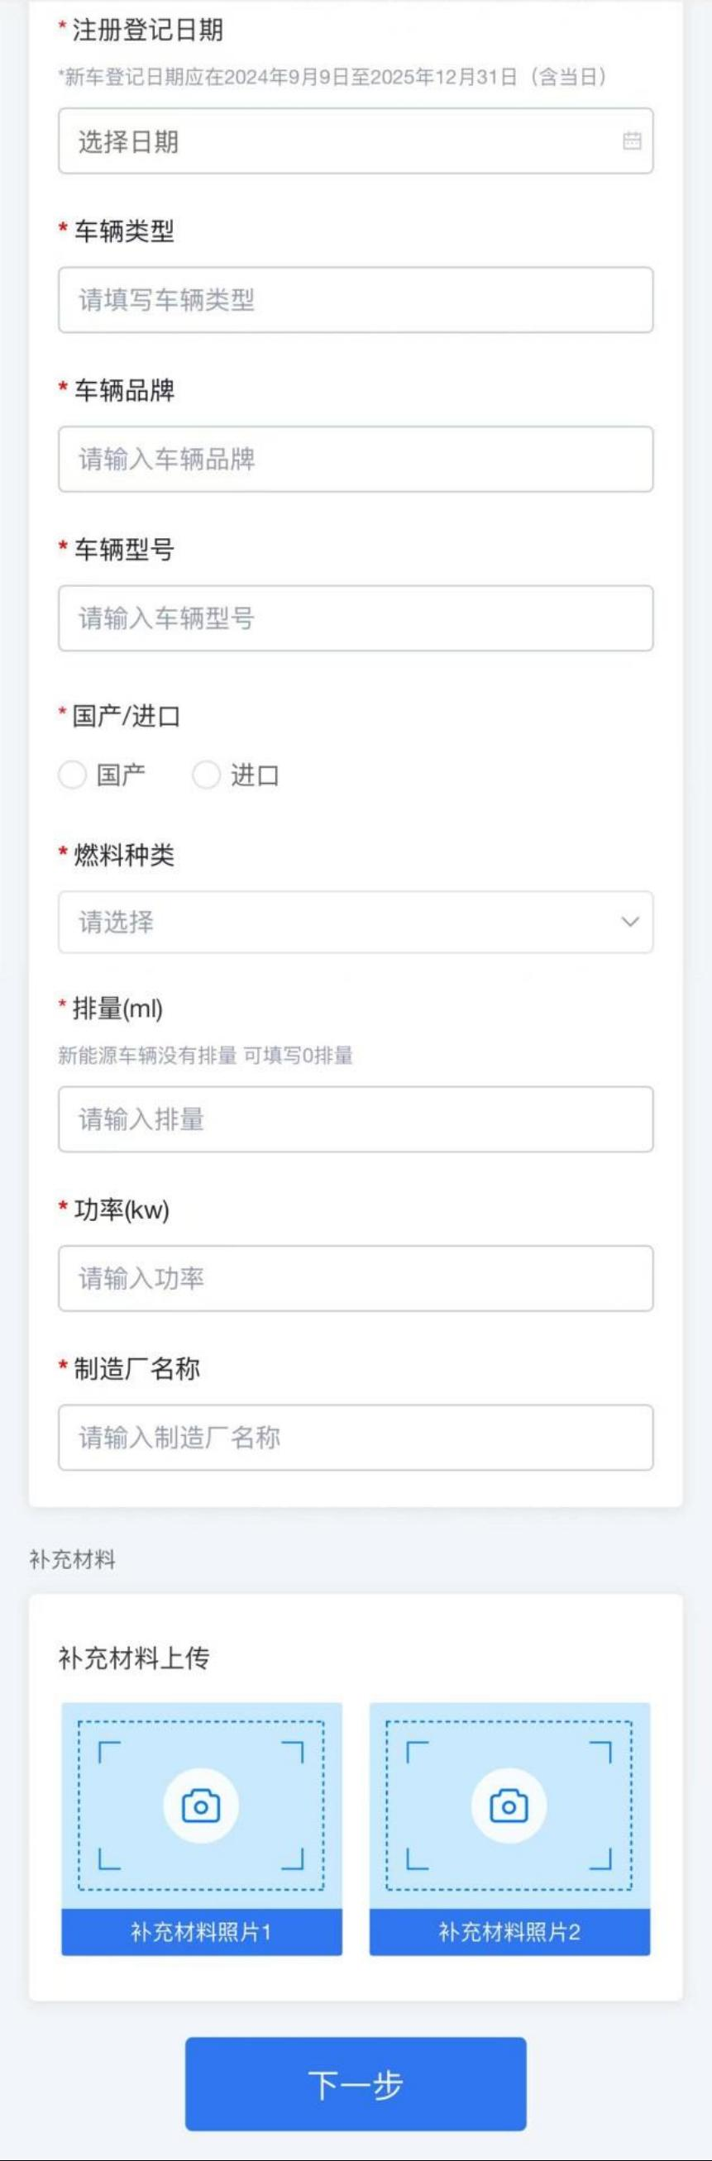
Task: Click the 国产 label text
Action: [x=121, y=775]
